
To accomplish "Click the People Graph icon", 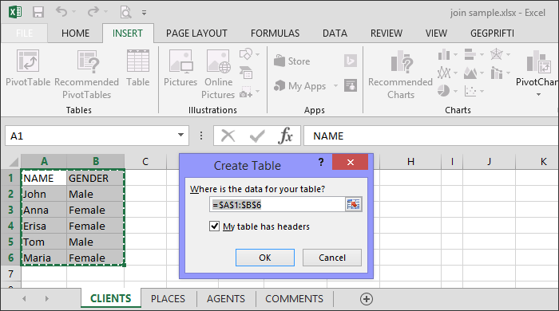I will tap(351, 85).
